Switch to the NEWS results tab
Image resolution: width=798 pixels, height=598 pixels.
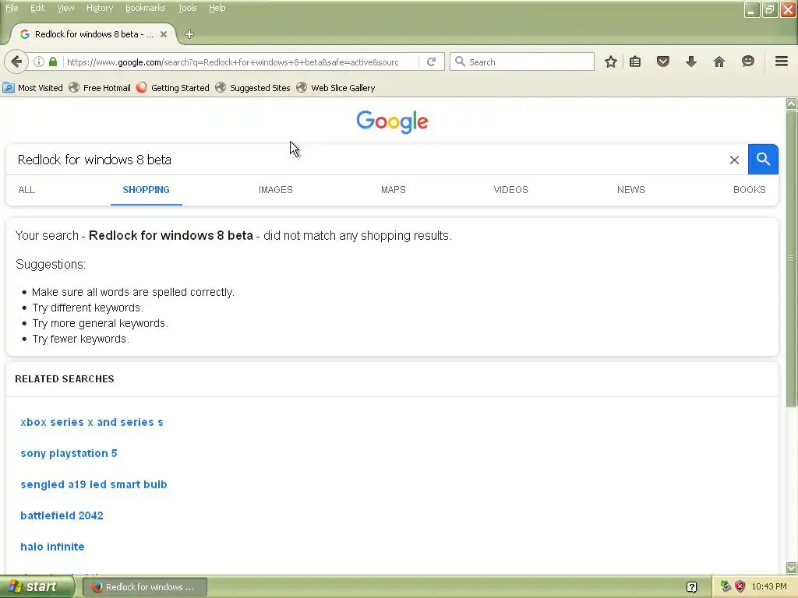630,190
